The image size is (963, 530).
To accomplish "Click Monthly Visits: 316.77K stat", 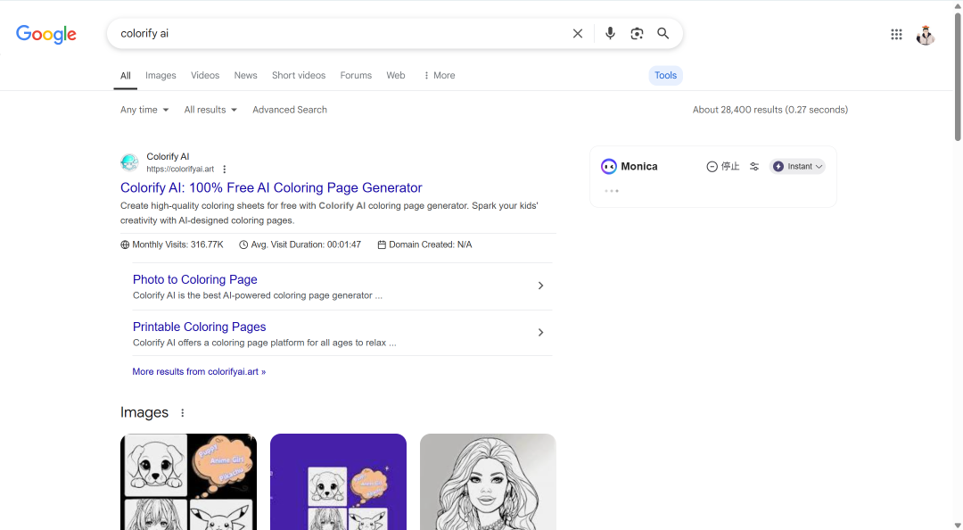I will point(172,244).
